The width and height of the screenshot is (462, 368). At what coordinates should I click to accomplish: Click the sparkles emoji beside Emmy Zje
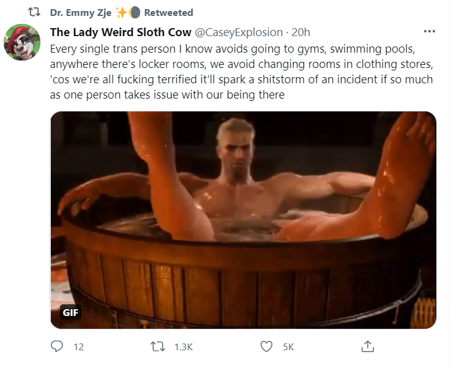(x=121, y=13)
